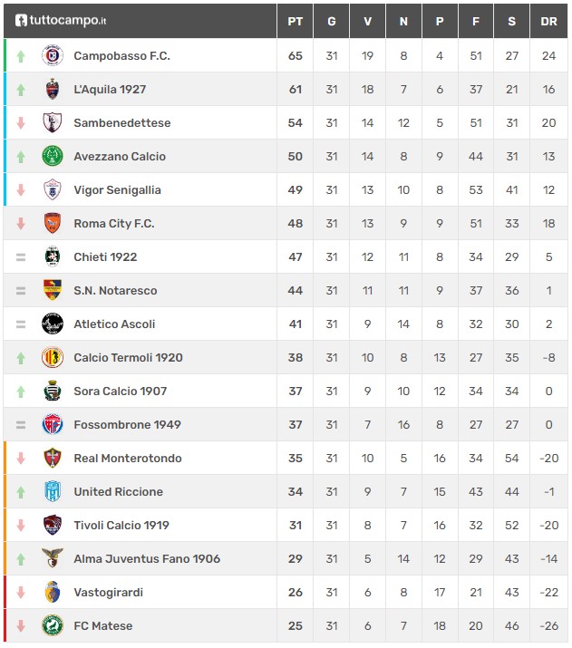Image resolution: width=572 pixels, height=648 pixels.
Task: Click the L'Aquila 1927 team crest
Action: 53,89
